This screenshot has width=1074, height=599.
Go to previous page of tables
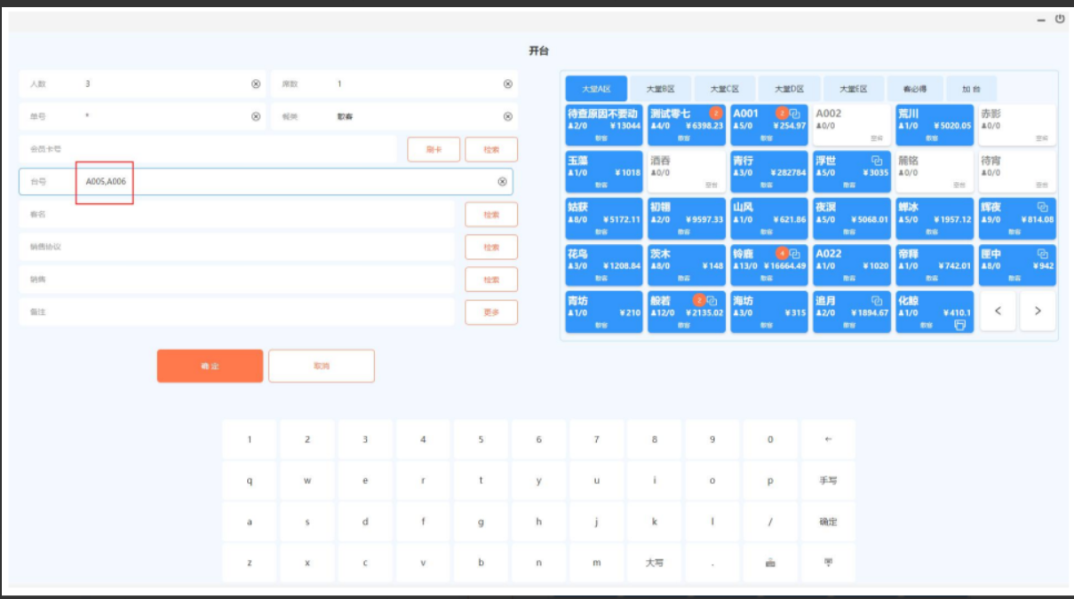point(998,311)
